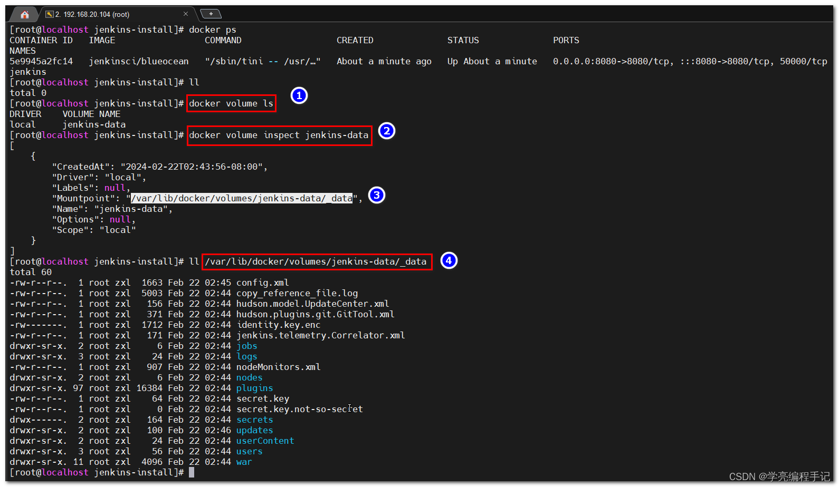Click the config.xml file name
This screenshot has width=839, height=487.
pyautogui.click(x=263, y=283)
